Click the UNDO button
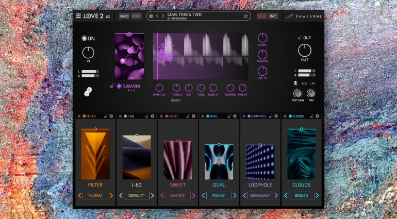The width and height of the screenshot is (397, 219). click(124, 16)
